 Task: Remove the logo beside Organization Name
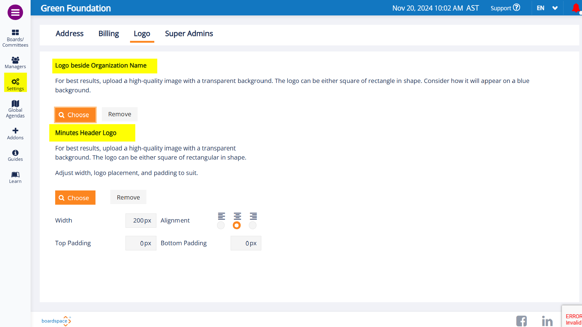(x=120, y=114)
